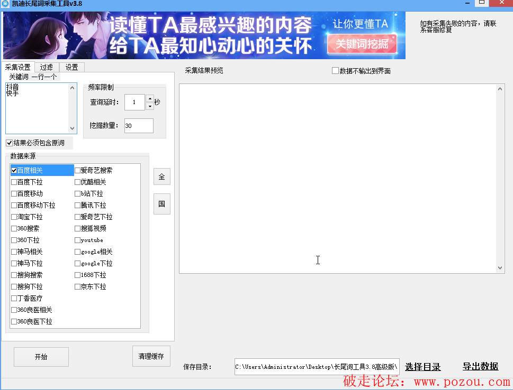The height and width of the screenshot is (390, 513).
Task: Enable the 淘宝下拉 data source
Action: click(x=14, y=217)
